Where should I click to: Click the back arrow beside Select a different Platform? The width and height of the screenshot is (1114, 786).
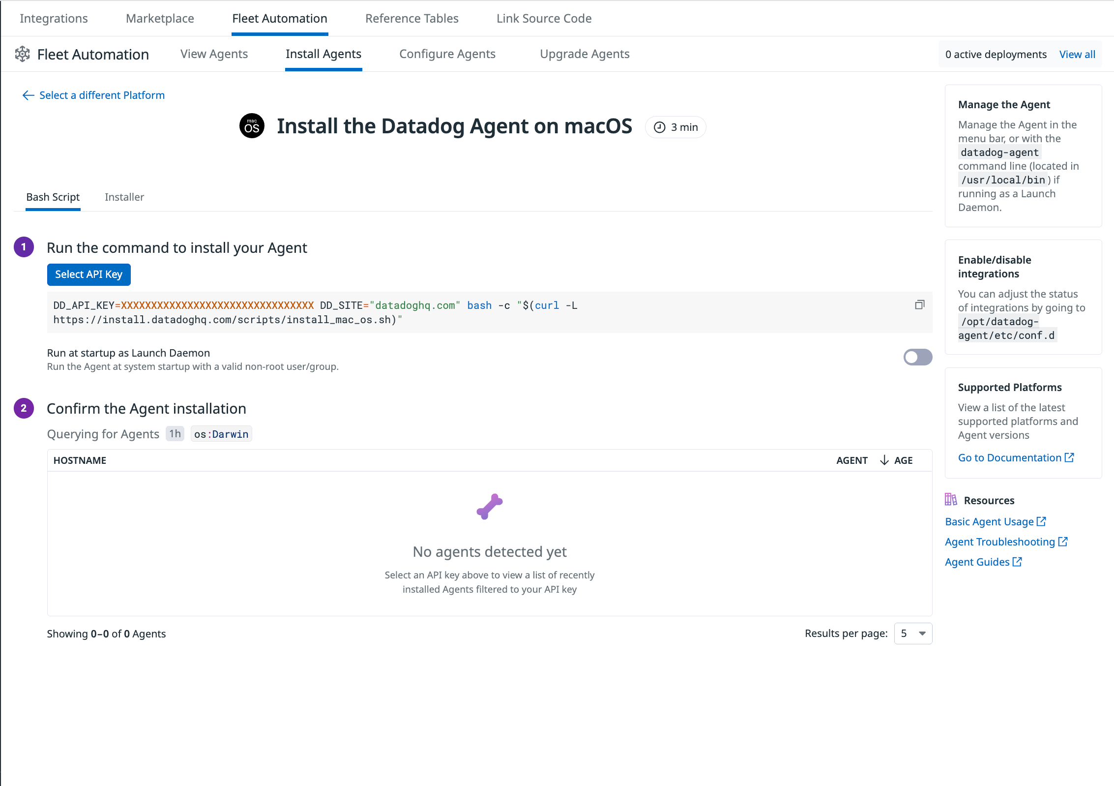(x=29, y=95)
